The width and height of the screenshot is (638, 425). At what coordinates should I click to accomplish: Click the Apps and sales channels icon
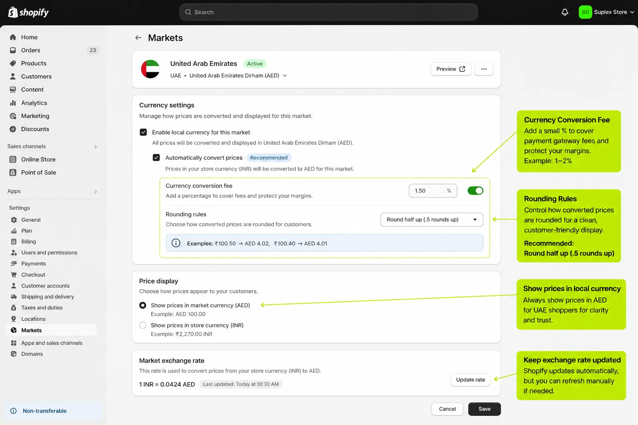14,343
